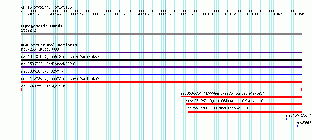Click the red nsv4234962 variant bar
This screenshot has width=312, height=140.
pyautogui.click(x=244, y=104)
